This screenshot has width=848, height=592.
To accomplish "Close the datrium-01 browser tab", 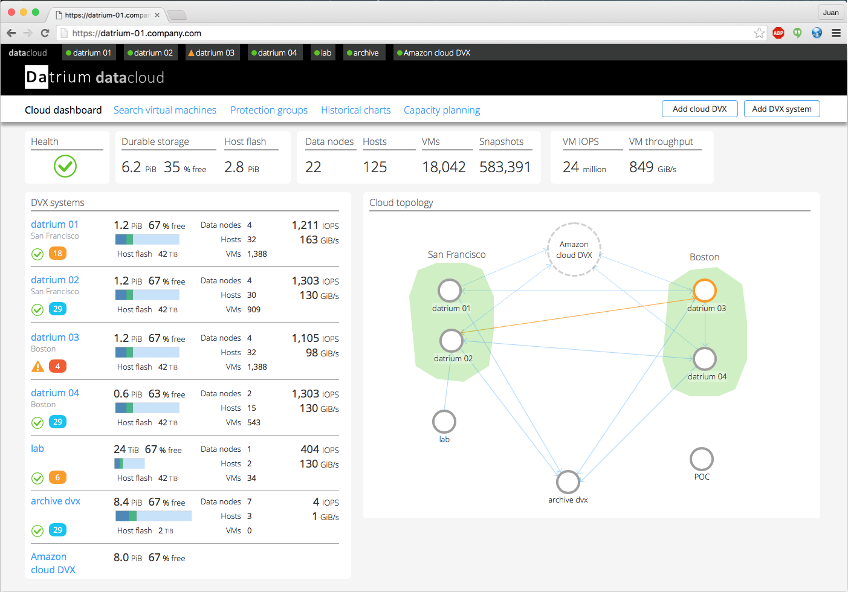I will pos(157,15).
